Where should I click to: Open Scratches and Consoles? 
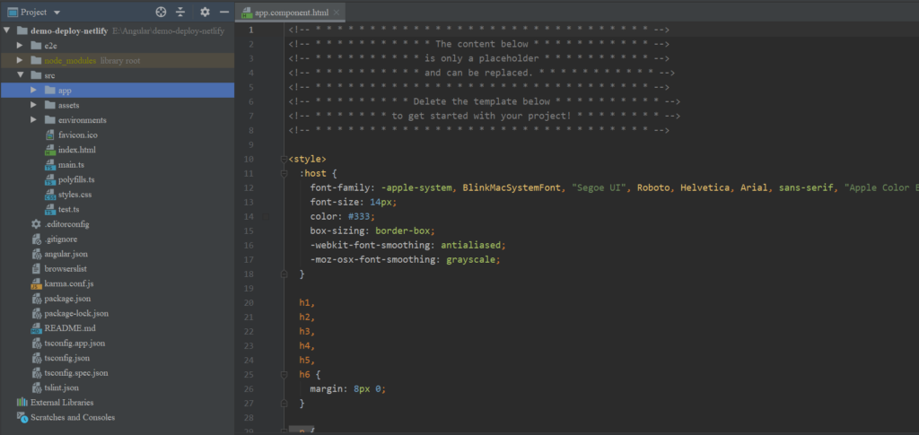coord(72,417)
